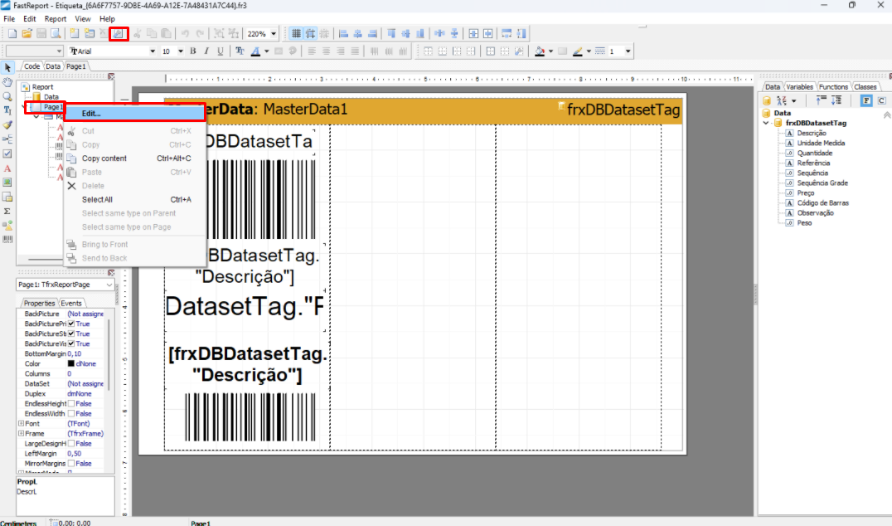Click the New report icon
Image resolution: width=892 pixels, height=526 pixels.
pos(12,34)
